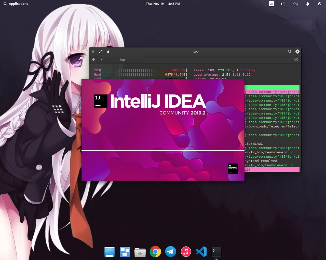Launch Google Chrome from the dock

[x=155, y=252]
